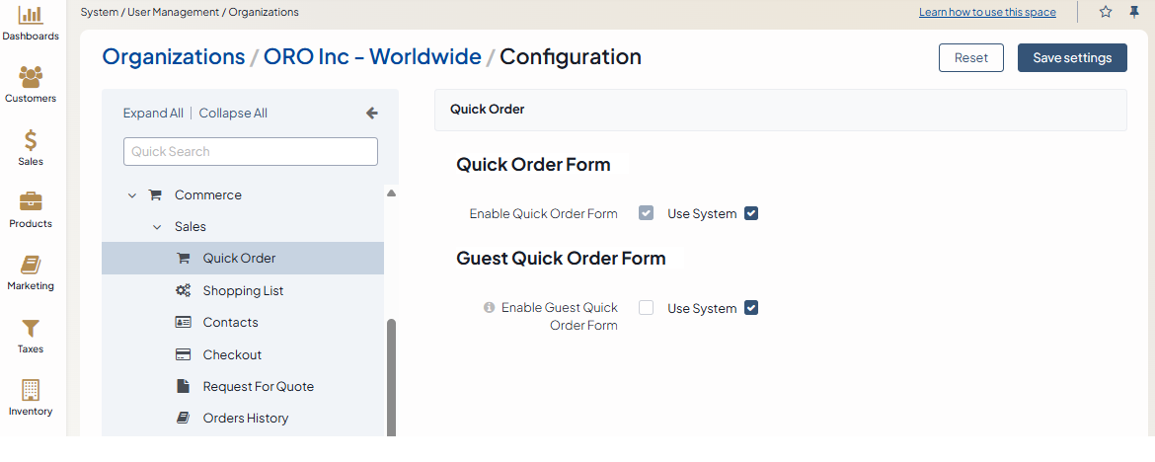Click Expand All in settings tree
Image resolution: width=1155 pixels, height=462 pixels.
click(x=153, y=114)
